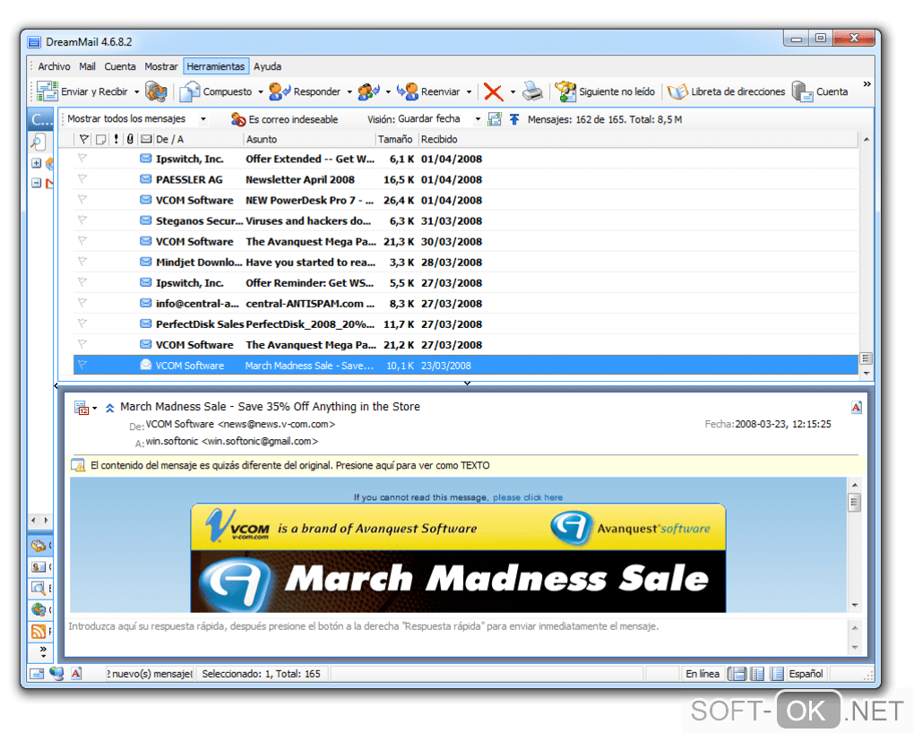Expand the toolbar overflow chevron at right

[x=867, y=84]
